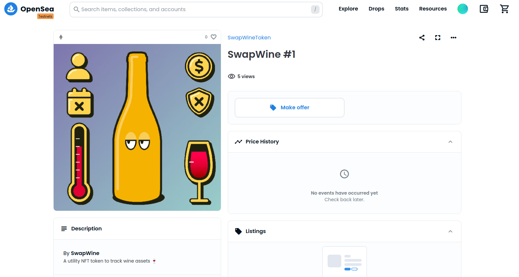Click the empty listings placeholder graphic
Image resolution: width=519 pixels, height=277 pixels.
pos(345,262)
